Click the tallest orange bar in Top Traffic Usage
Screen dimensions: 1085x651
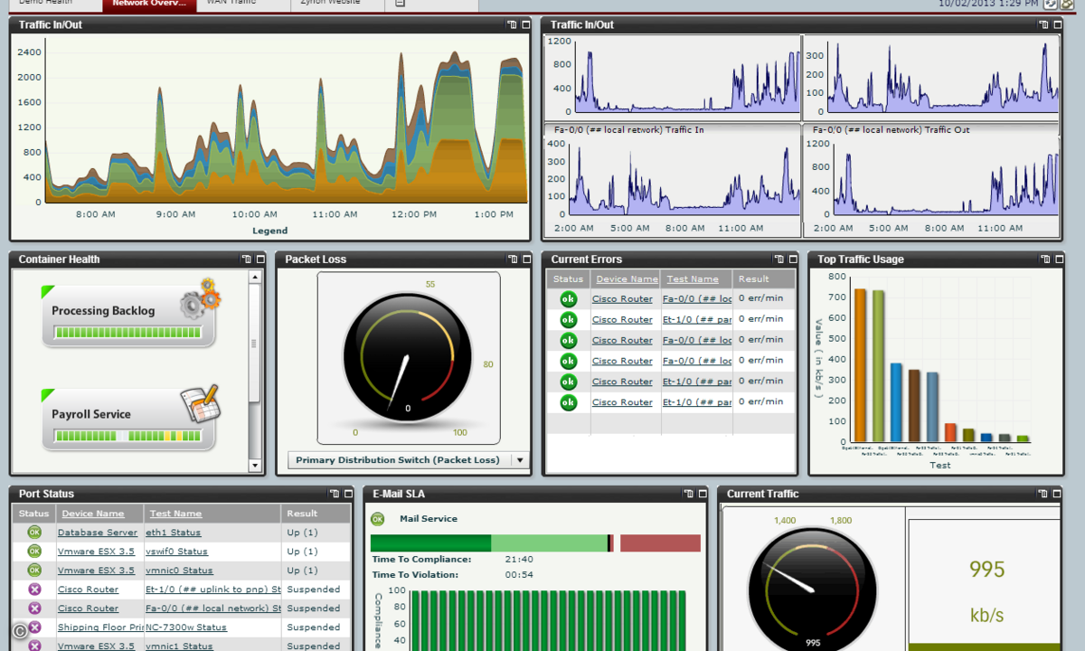860,363
